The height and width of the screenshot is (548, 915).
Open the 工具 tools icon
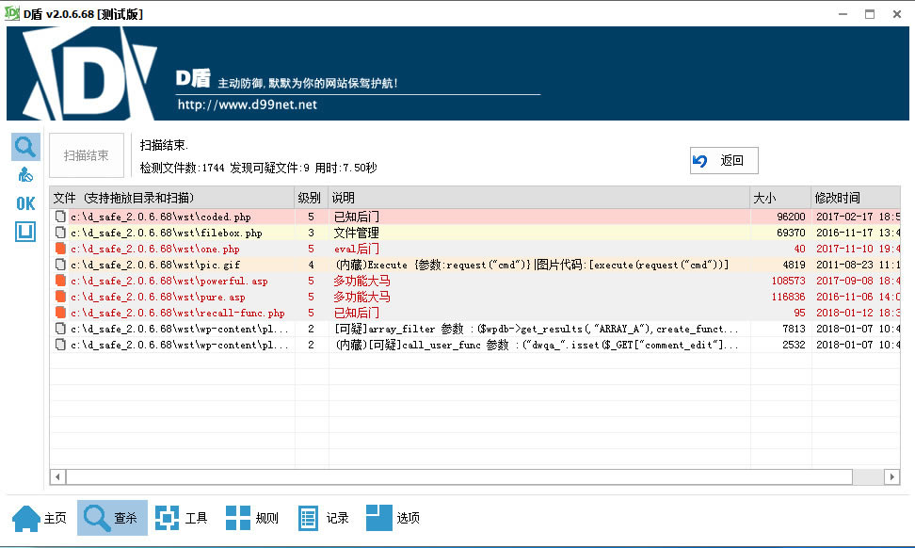[x=182, y=518]
